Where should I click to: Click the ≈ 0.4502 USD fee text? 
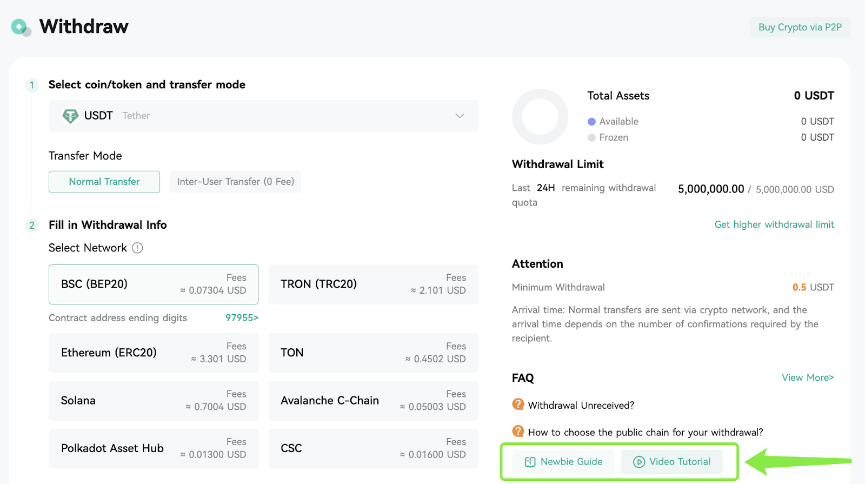(x=435, y=359)
